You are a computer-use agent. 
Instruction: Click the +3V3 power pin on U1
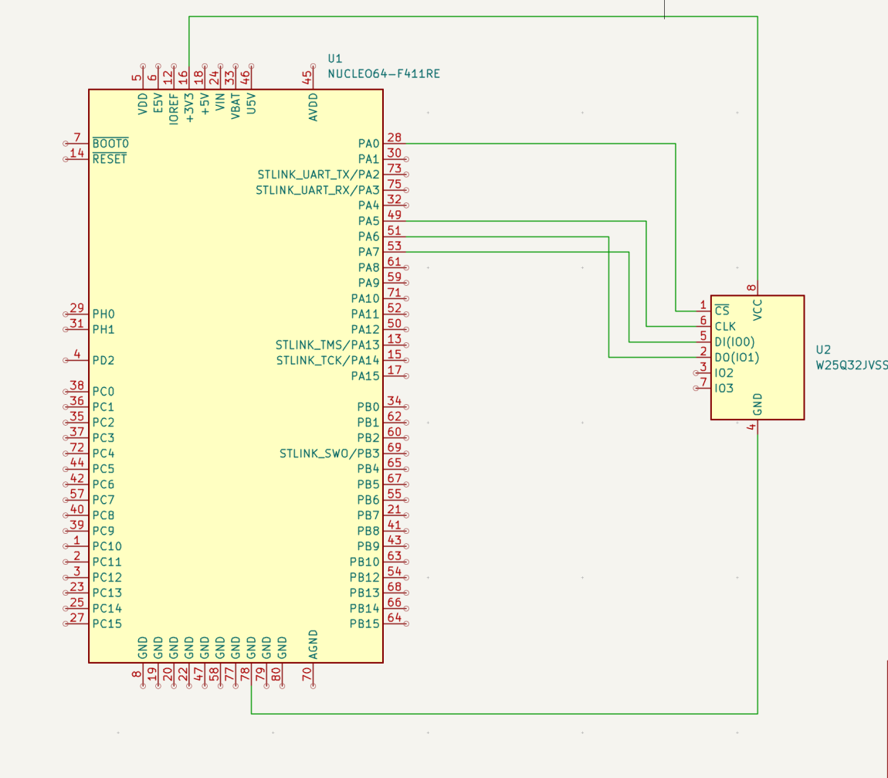(188, 107)
